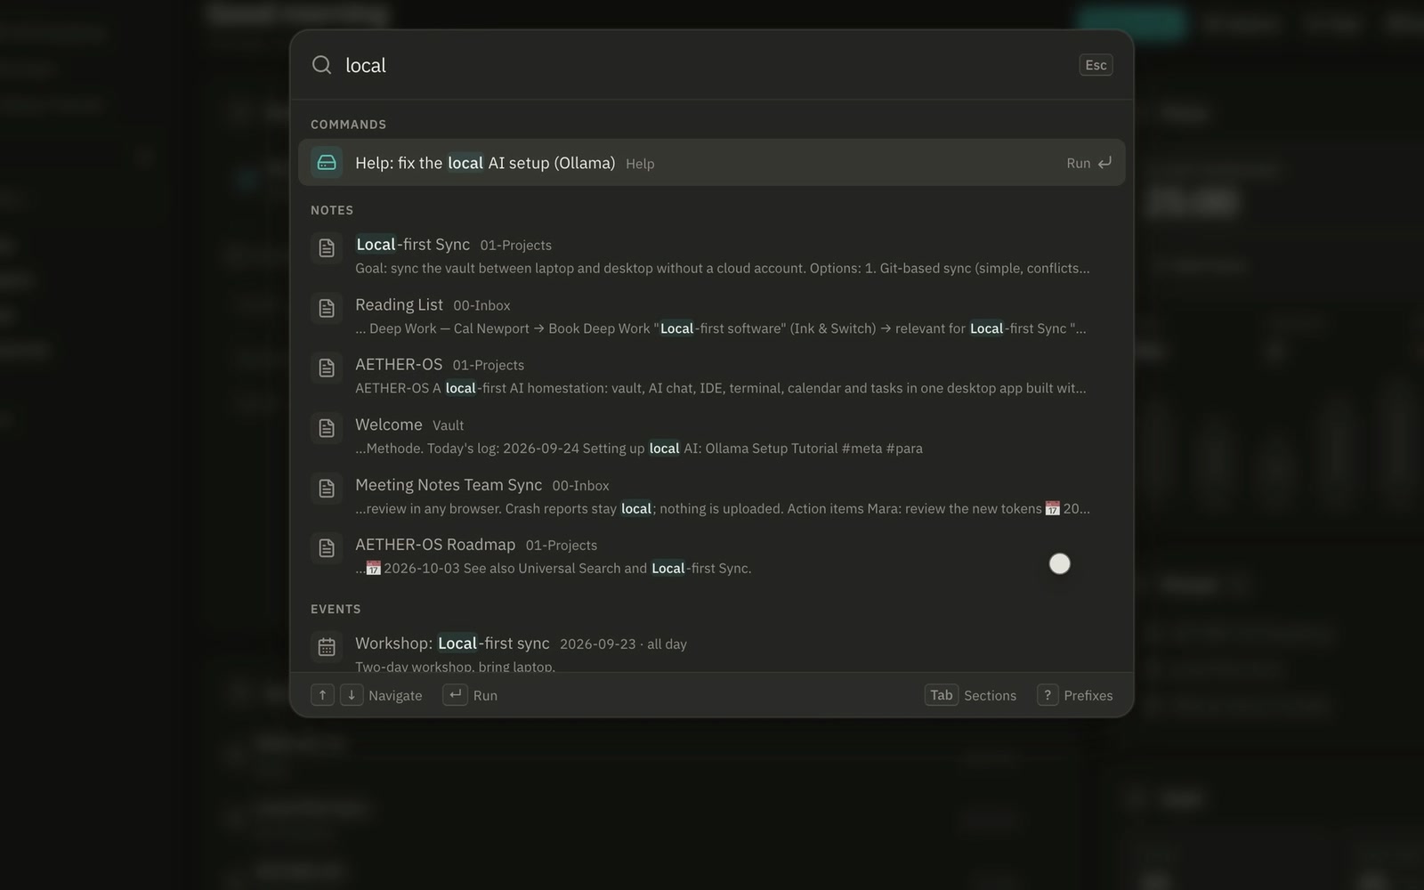Click the AETHER-OS note document icon
Image resolution: width=1424 pixels, height=890 pixels.
pyautogui.click(x=327, y=368)
